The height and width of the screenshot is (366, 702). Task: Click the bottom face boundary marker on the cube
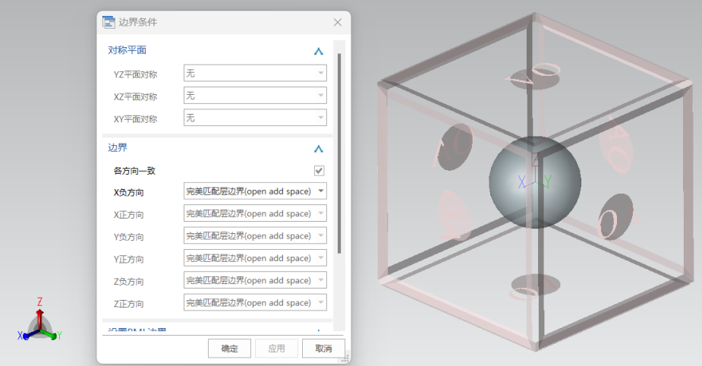535,286
